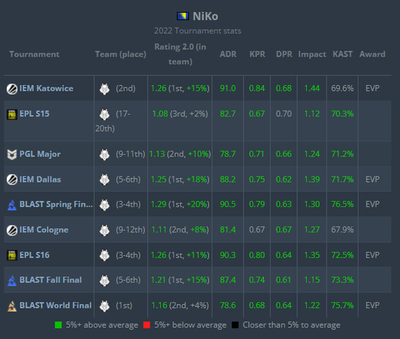
Task: Click the 76.5% KAST value
Action: pyautogui.click(x=343, y=204)
